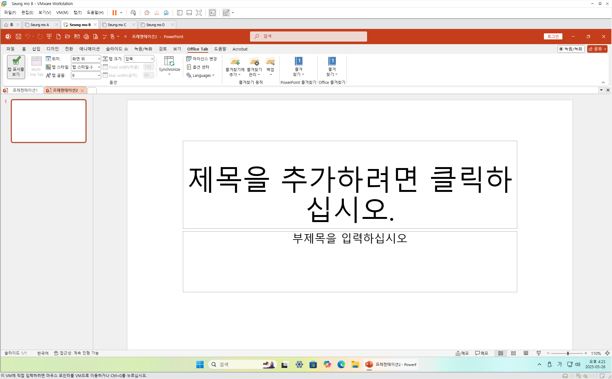This screenshot has width=612, height=379.
Task: Open PowerPoint 즐겨찾기 book icon
Action: click(298, 61)
